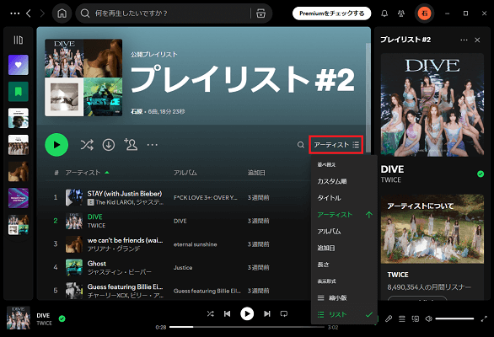Open the orange profile avatar
The image size is (494, 337).
pos(424,13)
